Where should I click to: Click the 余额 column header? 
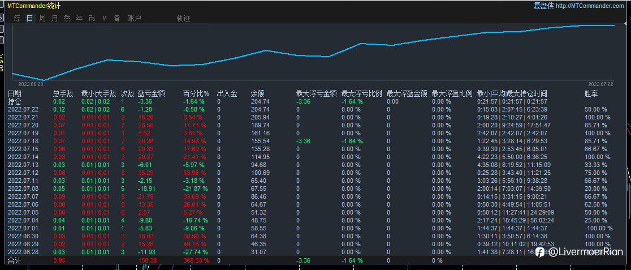click(x=258, y=93)
